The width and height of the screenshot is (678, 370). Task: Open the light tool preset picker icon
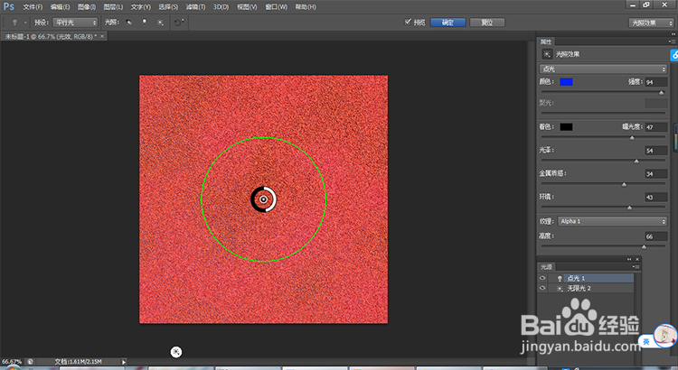[14, 23]
